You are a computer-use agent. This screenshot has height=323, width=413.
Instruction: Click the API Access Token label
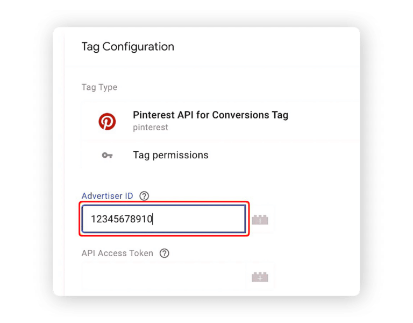pos(117,254)
